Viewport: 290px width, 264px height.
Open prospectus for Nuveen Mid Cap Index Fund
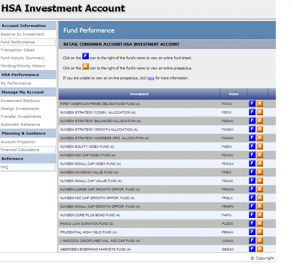[x=260, y=155]
